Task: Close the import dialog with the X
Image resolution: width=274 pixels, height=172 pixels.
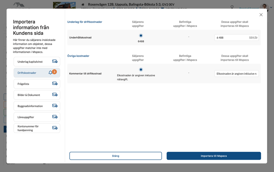Action: 261,15
